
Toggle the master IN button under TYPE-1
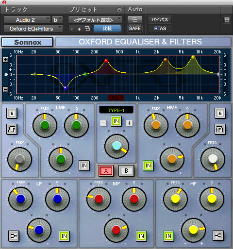tap(116, 121)
